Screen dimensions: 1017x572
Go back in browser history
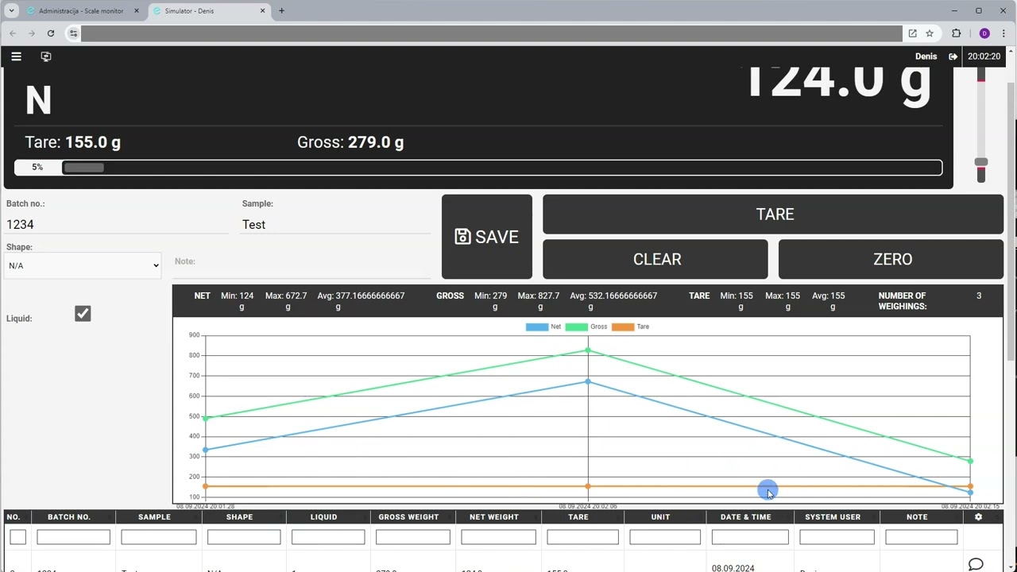(13, 33)
